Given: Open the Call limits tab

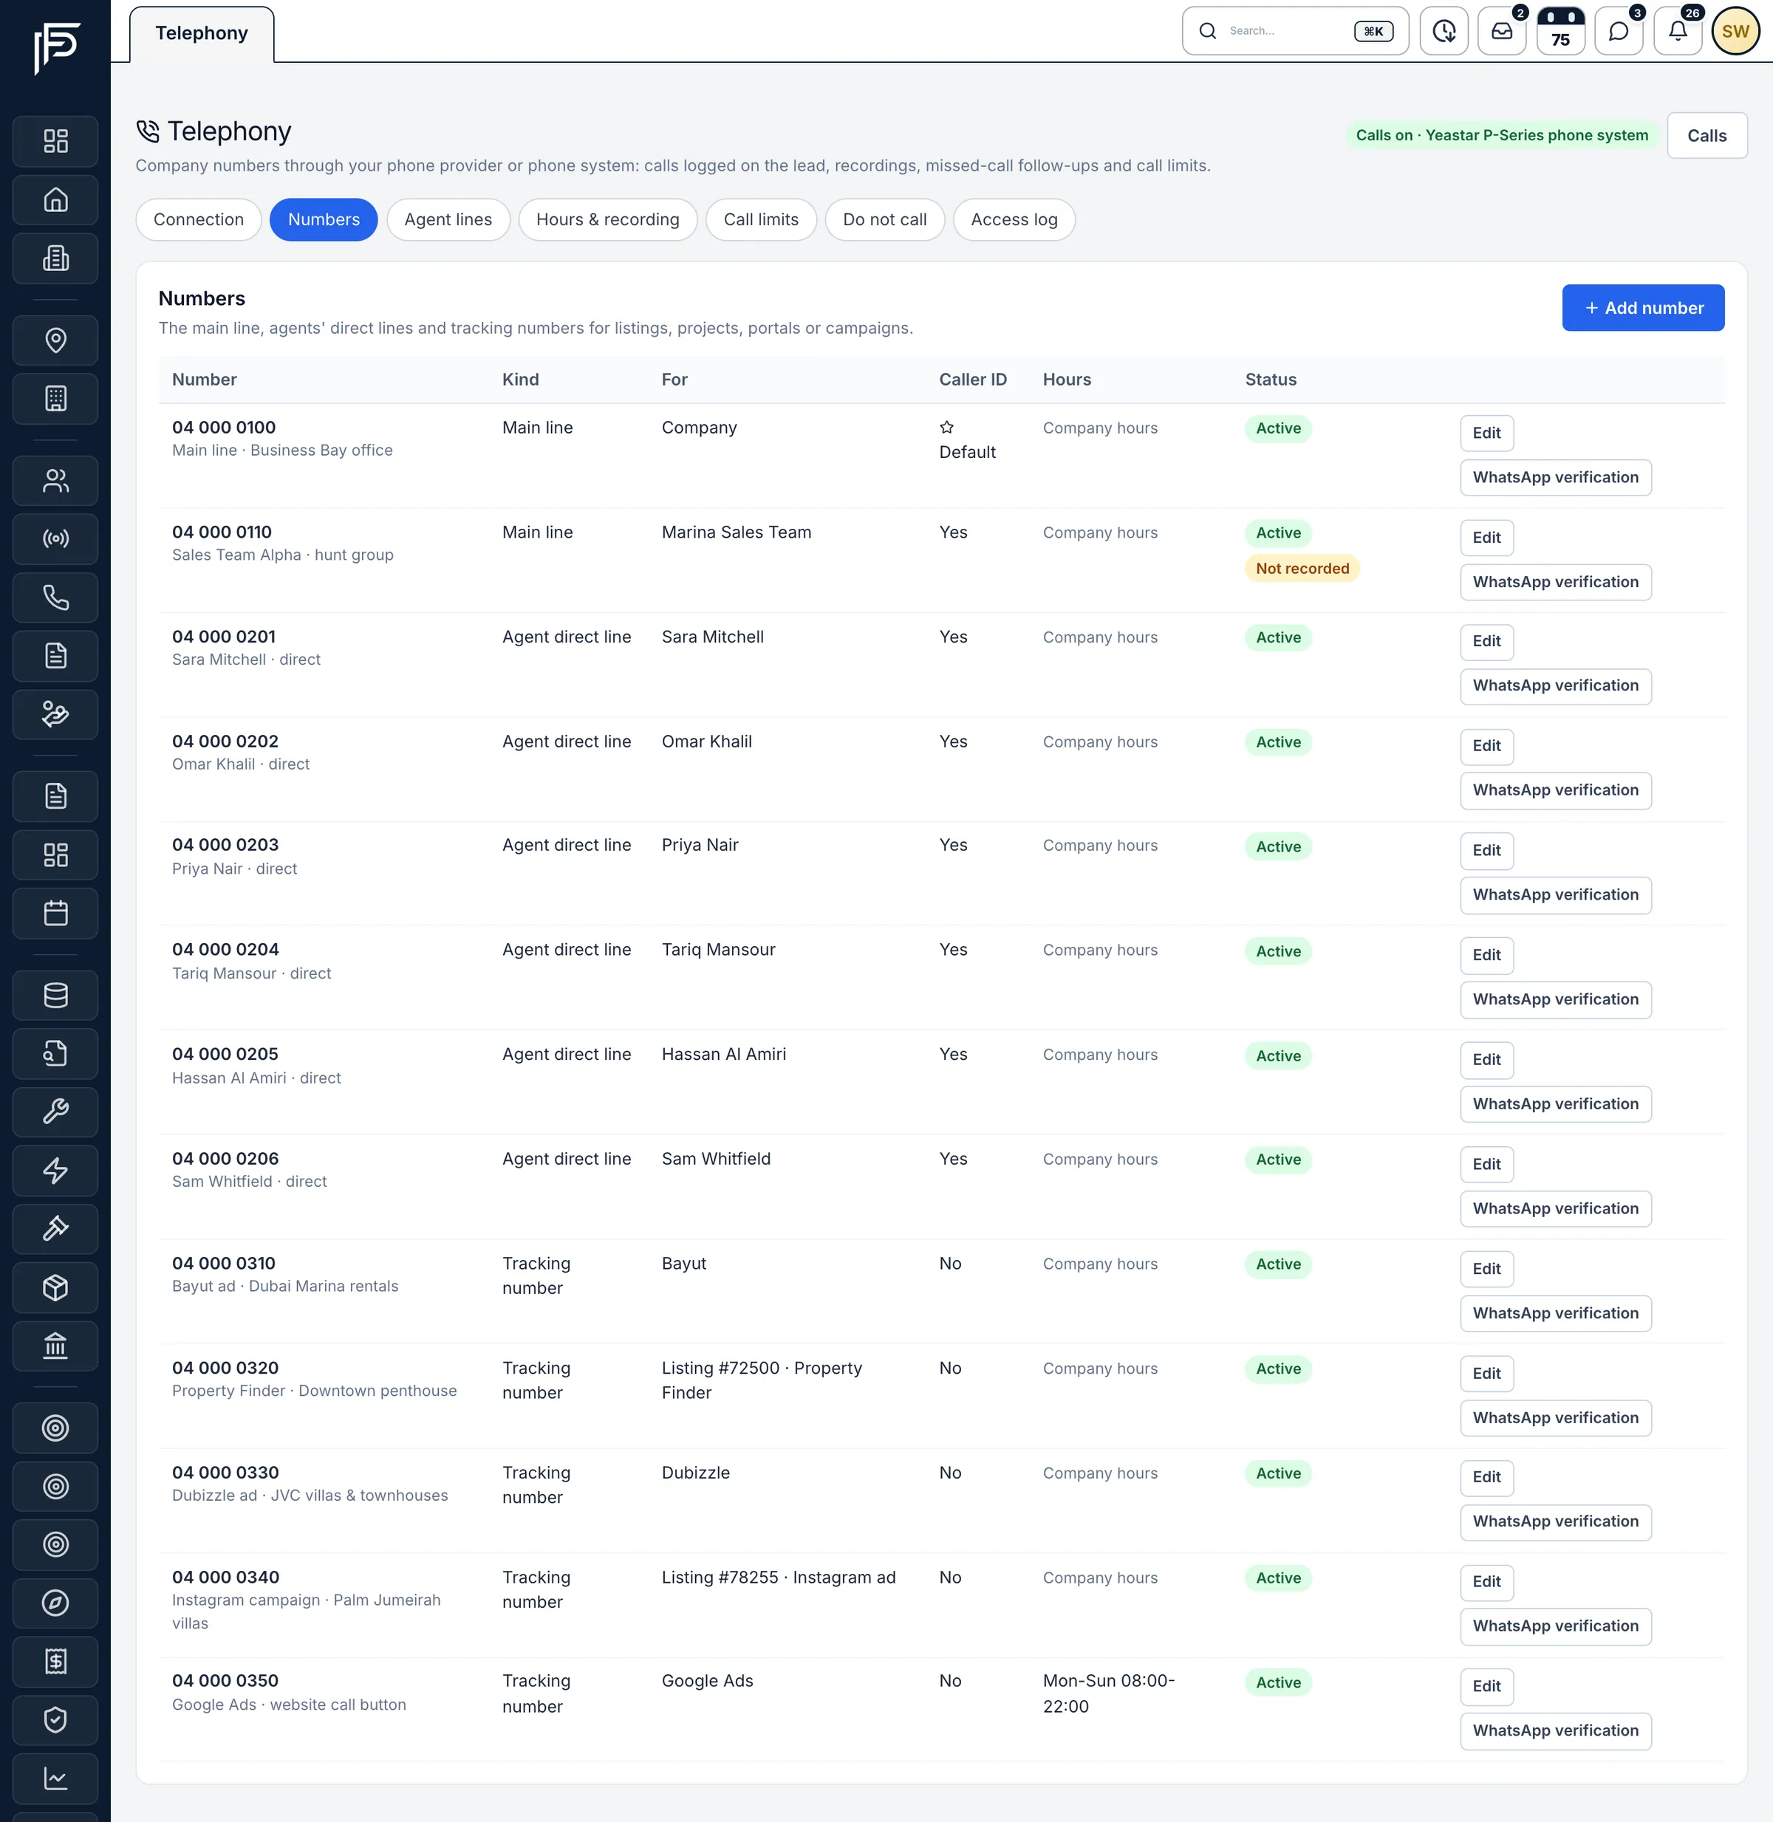Looking at the screenshot, I should point(761,220).
